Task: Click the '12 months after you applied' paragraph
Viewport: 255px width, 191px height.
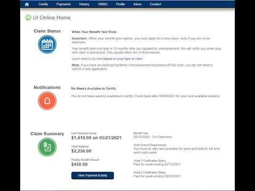Action: (x=147, y=50)
